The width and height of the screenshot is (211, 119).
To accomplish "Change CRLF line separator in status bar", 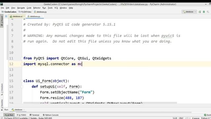I will pos(181,118).
